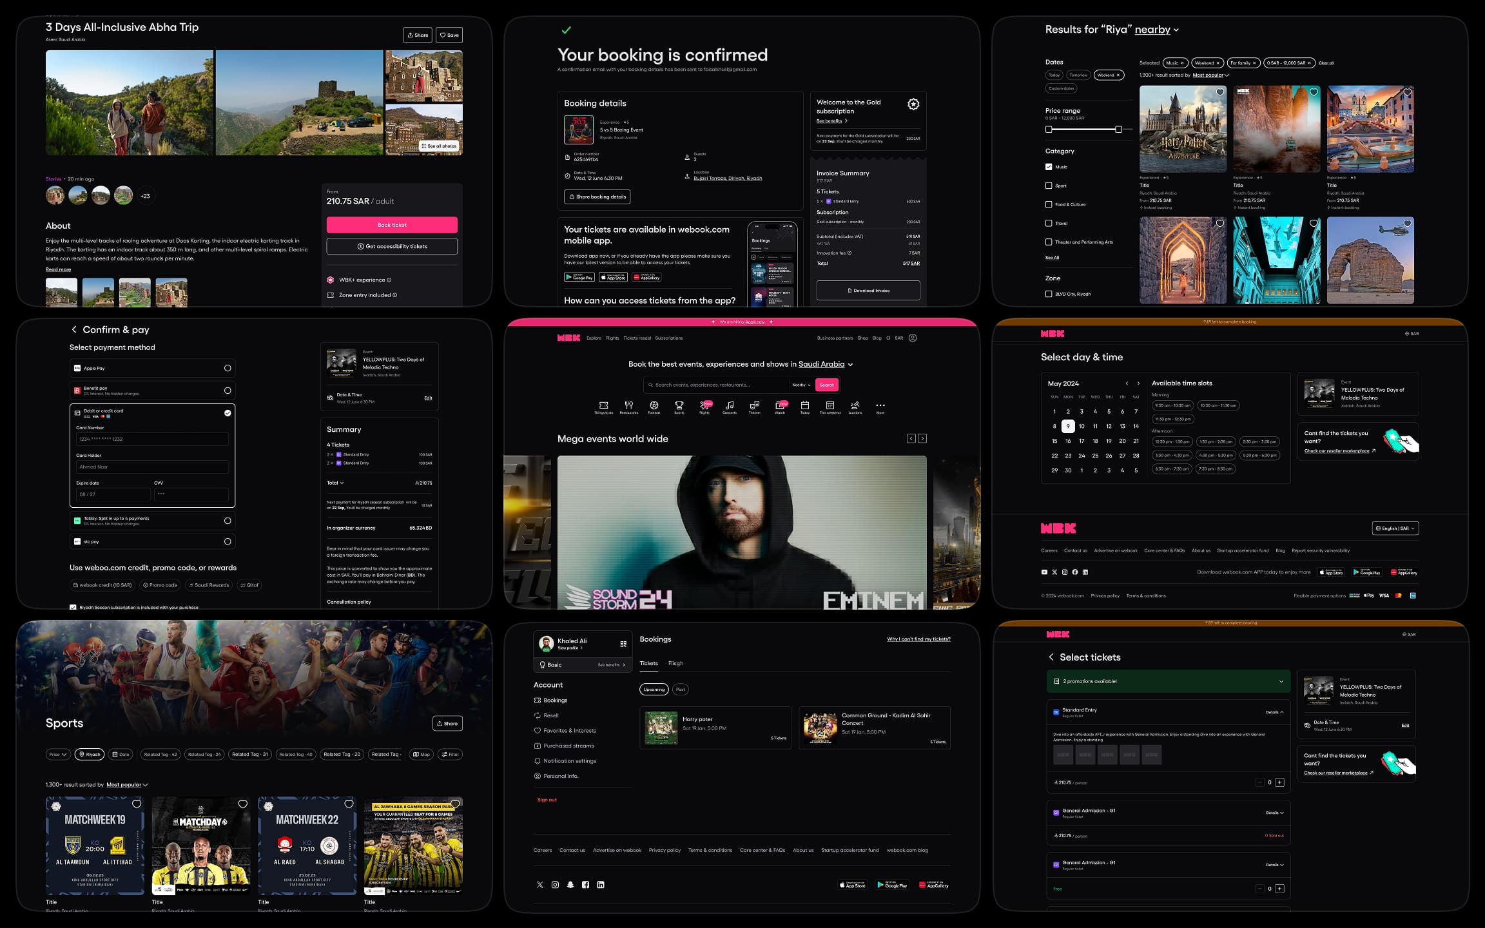Select the Concerts music note icon
Screen dimensions: 1485x928
coord(729,406)
